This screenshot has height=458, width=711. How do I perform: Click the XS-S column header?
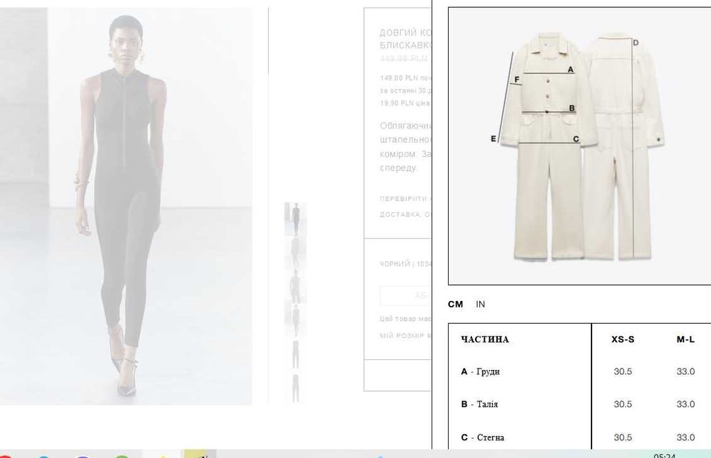coord(623,339)
